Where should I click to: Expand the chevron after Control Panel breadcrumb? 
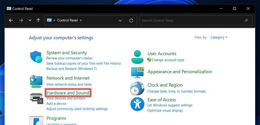pos(81,20)
